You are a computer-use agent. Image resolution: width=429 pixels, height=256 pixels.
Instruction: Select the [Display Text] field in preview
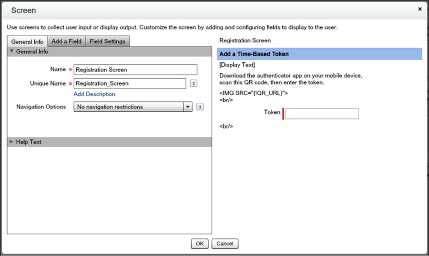pyautogui.click(x=237, y=65)
